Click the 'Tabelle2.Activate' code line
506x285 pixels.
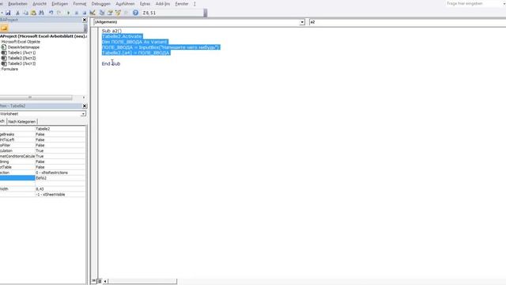[122, 36]
